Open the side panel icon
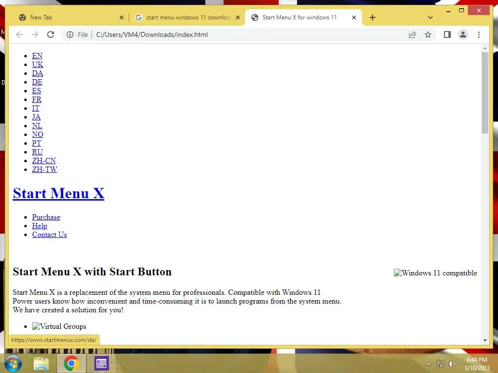The width and height of the screenshot is (498, 373). coord(447,34)
